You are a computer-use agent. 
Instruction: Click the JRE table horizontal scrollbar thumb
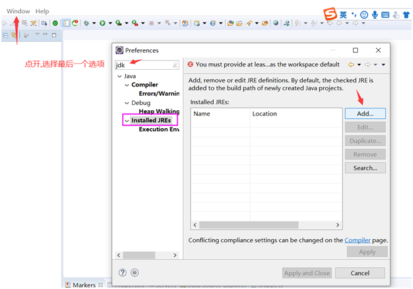click(x=248, y=225)
